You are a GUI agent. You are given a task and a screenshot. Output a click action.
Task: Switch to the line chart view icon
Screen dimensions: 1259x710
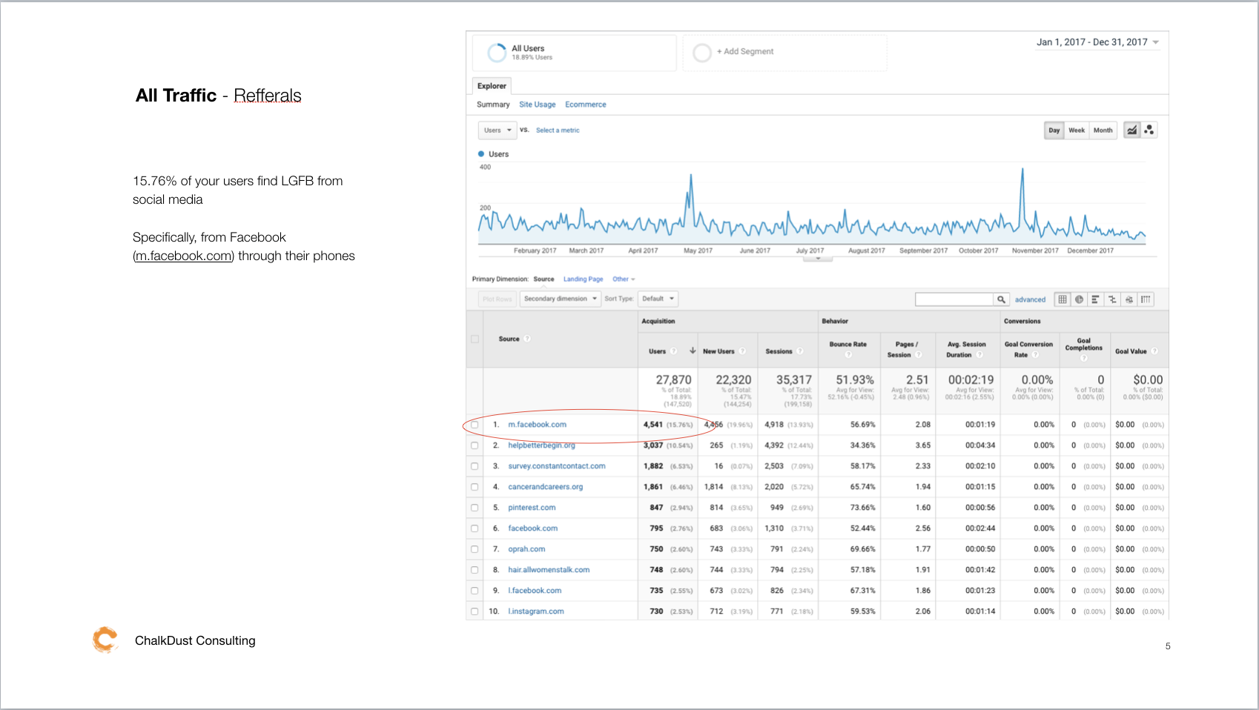click(1131, 130)
